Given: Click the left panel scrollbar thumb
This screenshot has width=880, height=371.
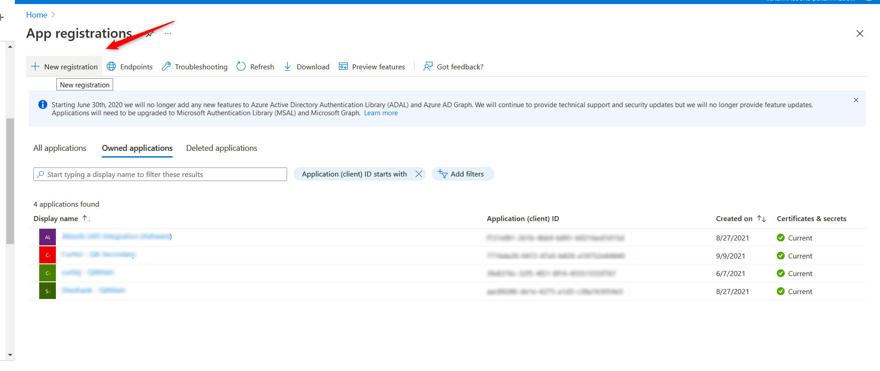Looking at the screenshot, I should click(x=10, y=181).
